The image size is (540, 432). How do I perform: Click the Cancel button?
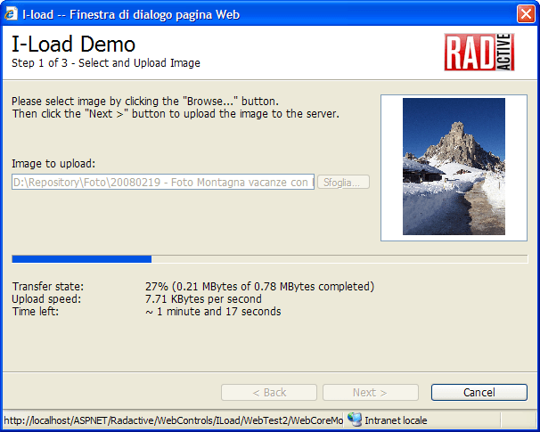coord(479,392)
